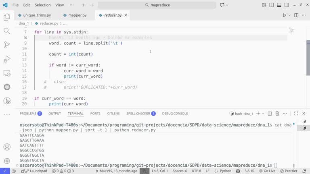Click the mapreduce command center search box
The image size is (310, 174).
(157, 5)
